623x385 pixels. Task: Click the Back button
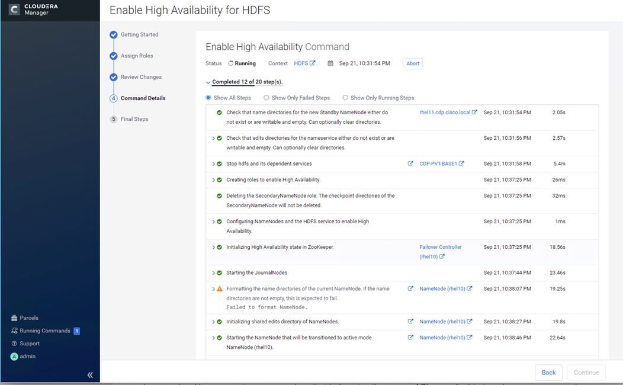pyautogui.click(x=548, y=373)
